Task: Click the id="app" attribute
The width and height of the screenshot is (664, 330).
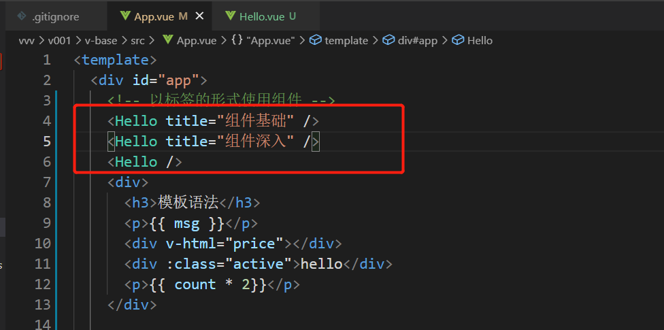Action: tap(165, 80)
